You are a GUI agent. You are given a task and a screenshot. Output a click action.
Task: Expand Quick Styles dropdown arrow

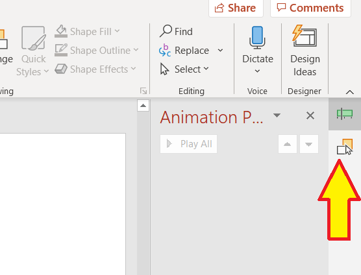tap(46, 71)
